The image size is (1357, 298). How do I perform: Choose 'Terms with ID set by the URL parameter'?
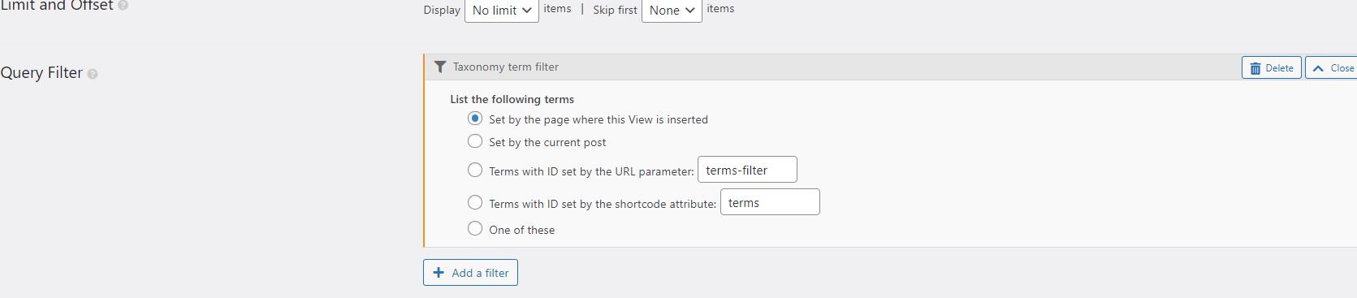[475, 171]
